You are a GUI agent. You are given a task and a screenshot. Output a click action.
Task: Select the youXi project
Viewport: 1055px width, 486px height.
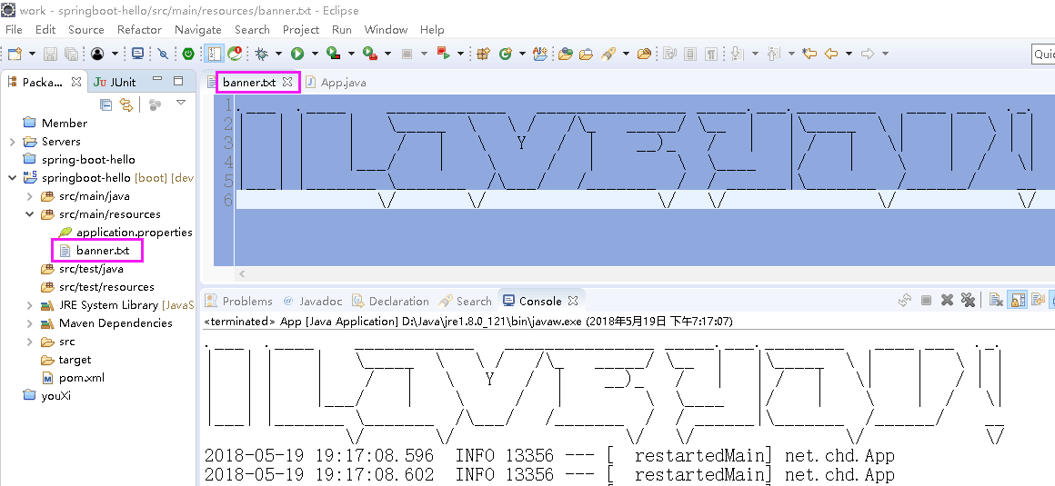[47, 395]
